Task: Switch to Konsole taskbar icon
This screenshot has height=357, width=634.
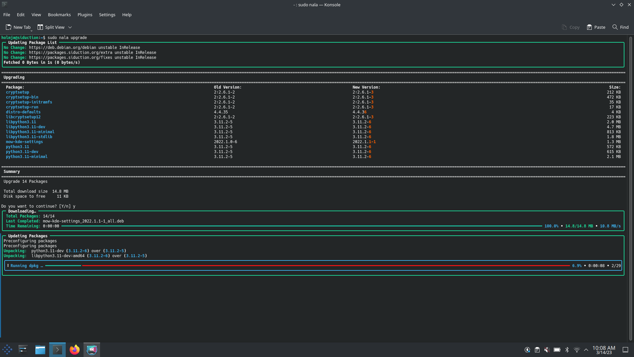Action: click(57, 349)
